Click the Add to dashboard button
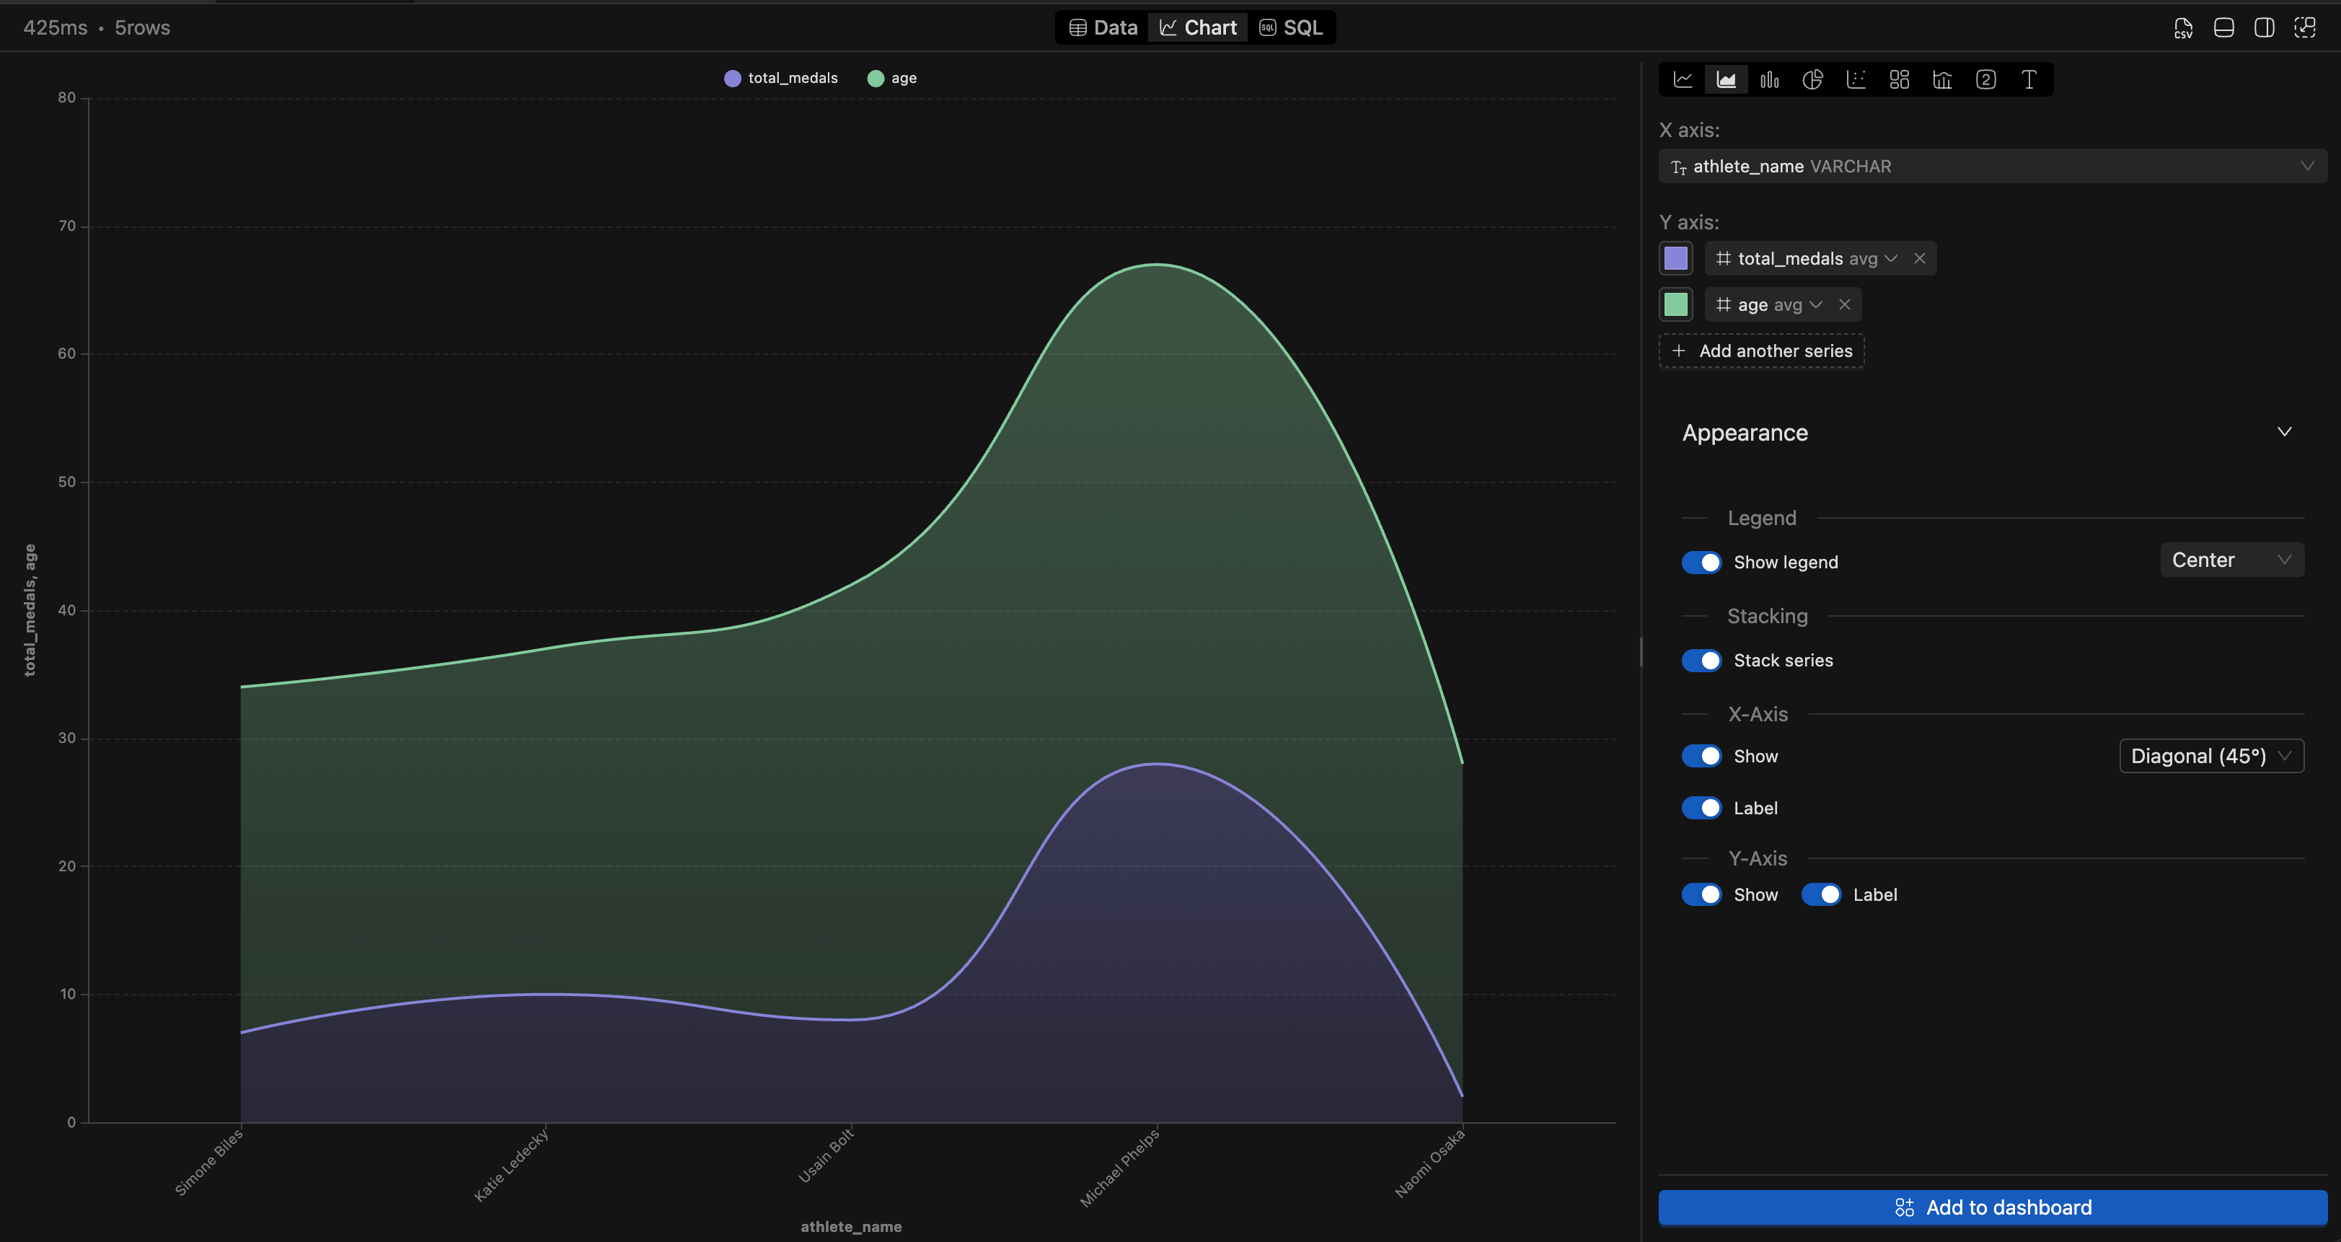 [x=1992, y=1207]
